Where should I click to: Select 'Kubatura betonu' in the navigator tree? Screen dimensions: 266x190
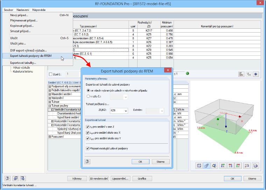point(23,72)
